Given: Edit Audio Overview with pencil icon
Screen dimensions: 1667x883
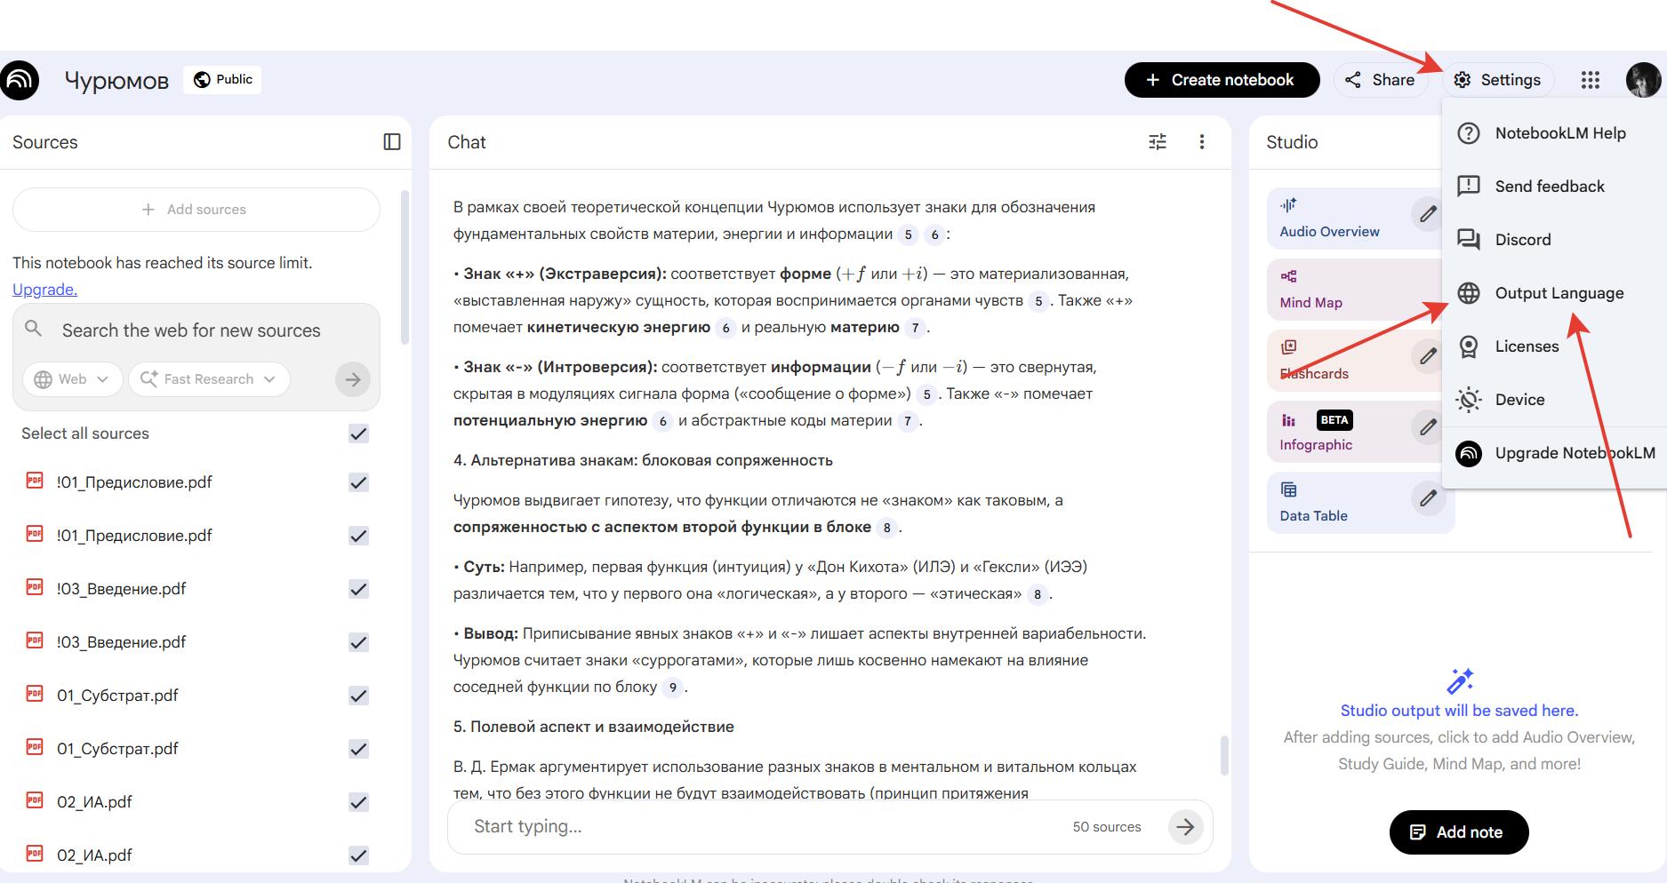Looking at the screenshot, I should click(x=1427, y=214).
